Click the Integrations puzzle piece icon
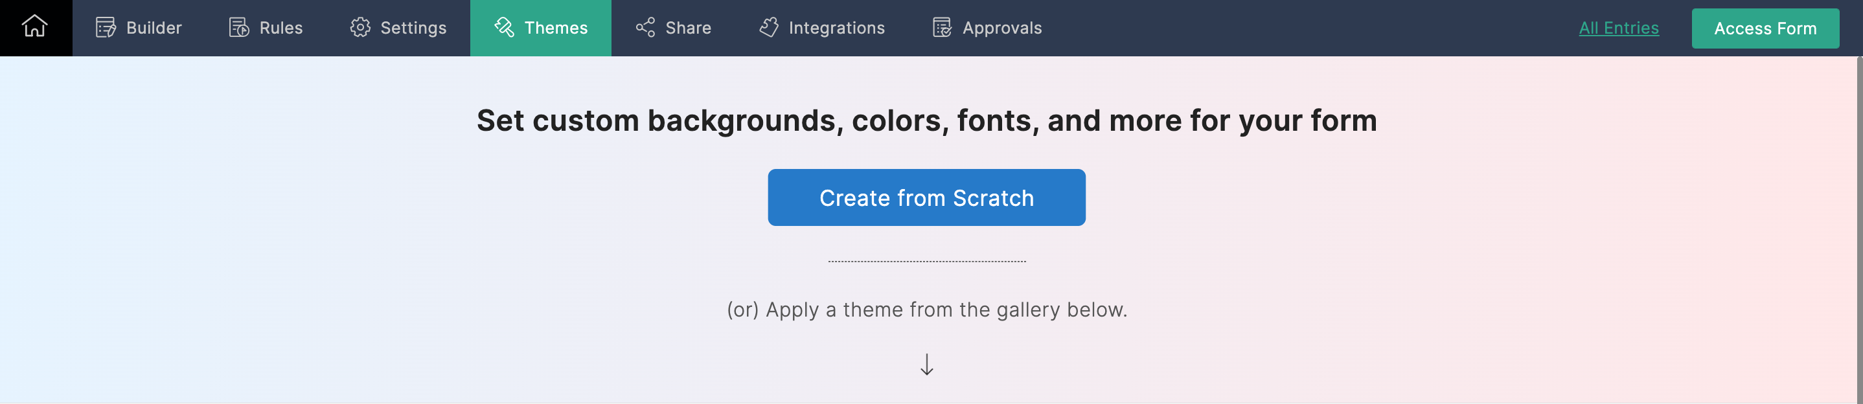This screenshot has width=1863, height=404. (x=769, y=27)
